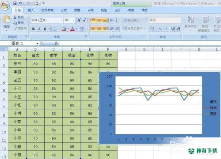Toggle Bold formatting
This screenshot has width=221, height=159.
(34, 29)
